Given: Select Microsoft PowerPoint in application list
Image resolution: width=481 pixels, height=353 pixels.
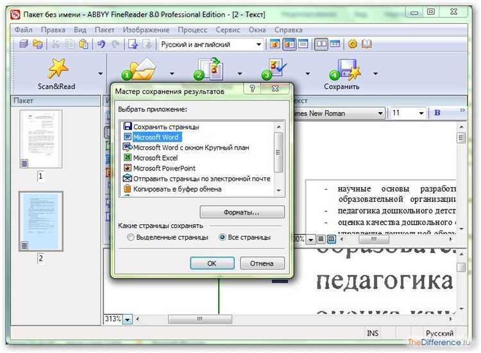Looking at the screenshot, I should pyautogui.click(x=159, y=168).
